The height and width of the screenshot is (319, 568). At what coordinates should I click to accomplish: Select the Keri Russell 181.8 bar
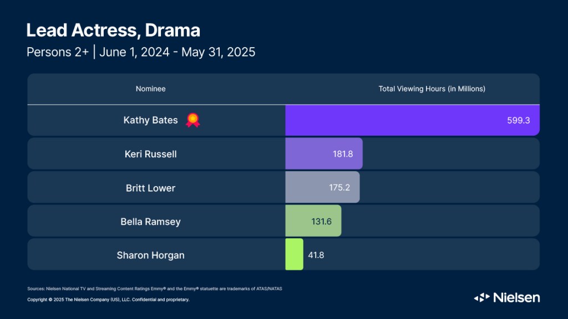(324, 153)
